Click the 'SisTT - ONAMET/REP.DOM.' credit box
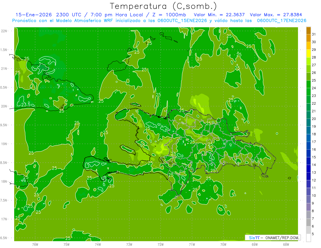Image resolution: width=321 pixels, height=248 pixels. (273, 238)
